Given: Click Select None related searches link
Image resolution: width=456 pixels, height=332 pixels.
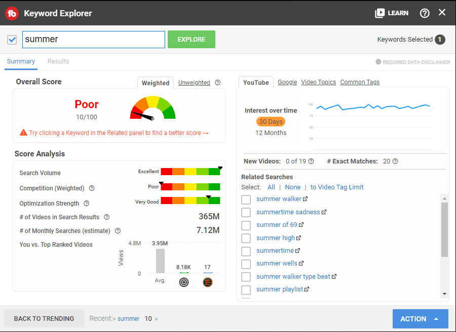Looking at the screenshot, I should tap(292, 187).
